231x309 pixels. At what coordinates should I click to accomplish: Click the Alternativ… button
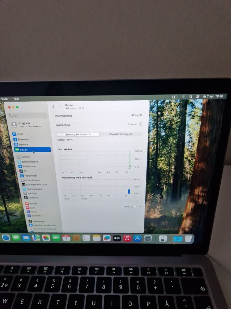[129, 207]
